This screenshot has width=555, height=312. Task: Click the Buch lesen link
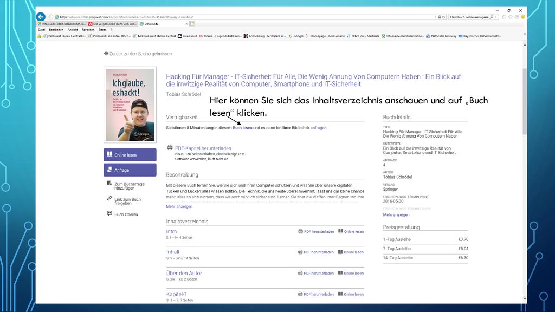click(242, 128)
